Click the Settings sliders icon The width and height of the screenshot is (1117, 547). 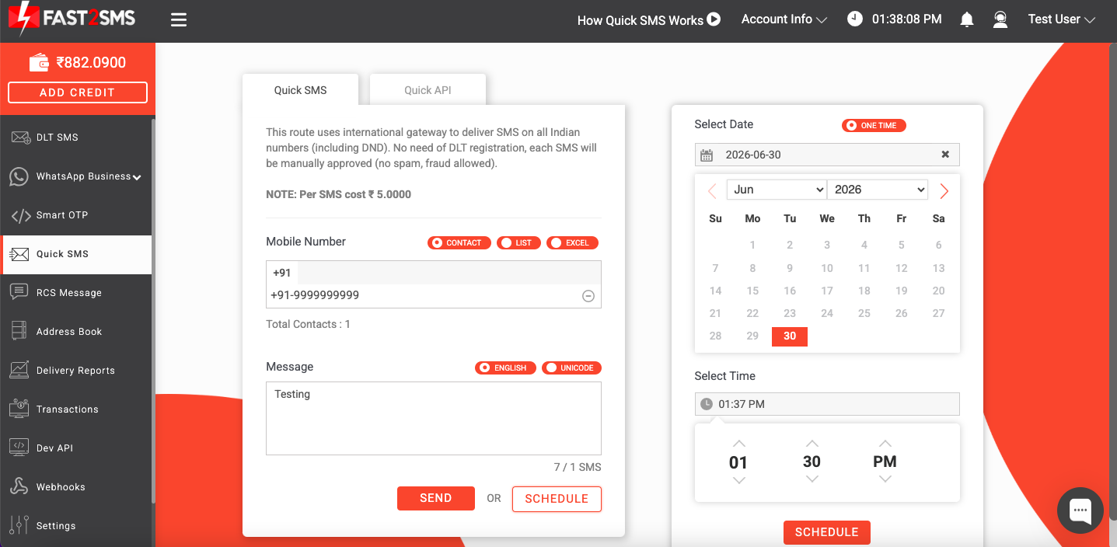coord(20,525)
